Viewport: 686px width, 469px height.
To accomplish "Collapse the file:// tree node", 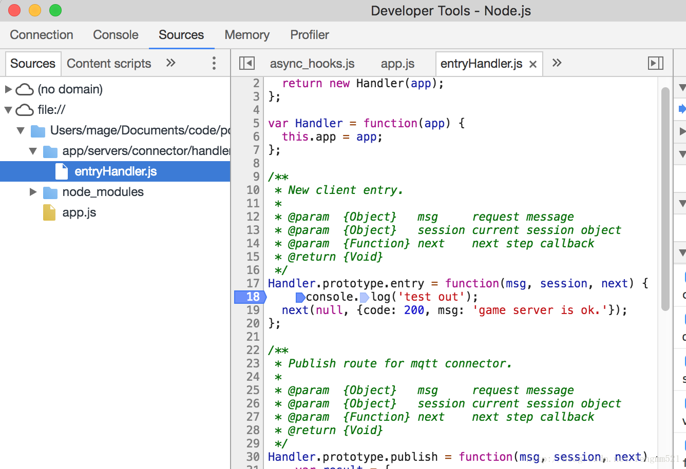I will 8,110.
